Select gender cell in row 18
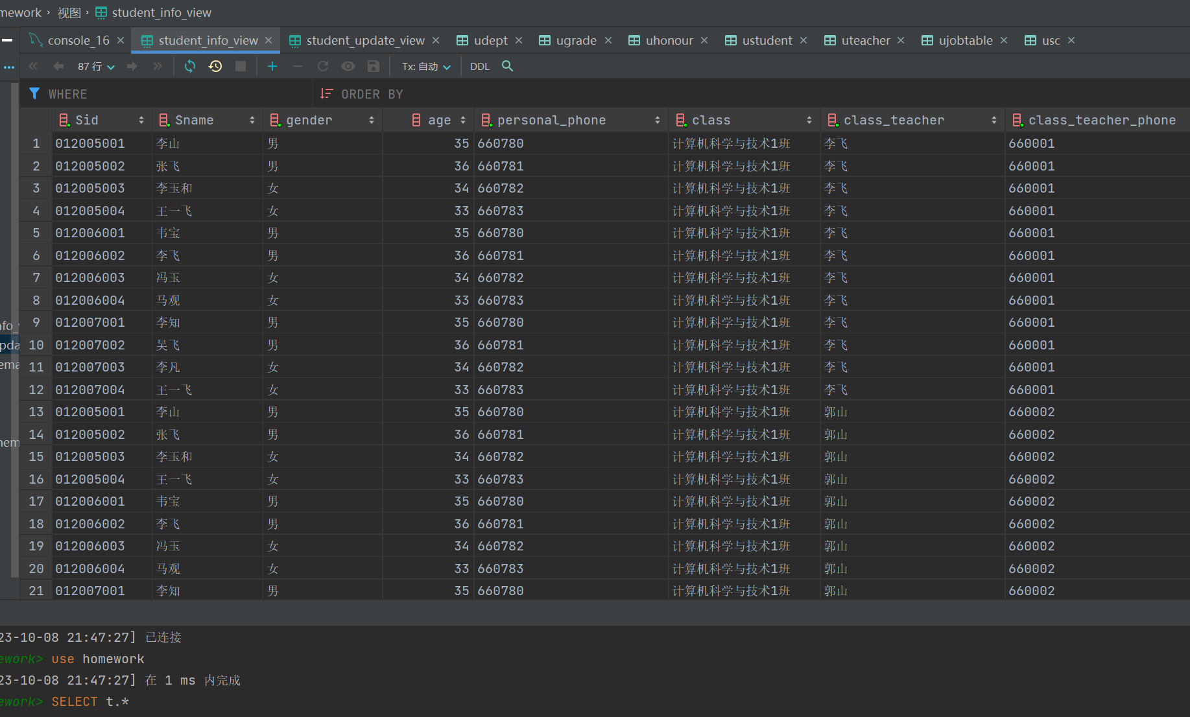This screenshot has height=717, width=1190. pos(323,524)
